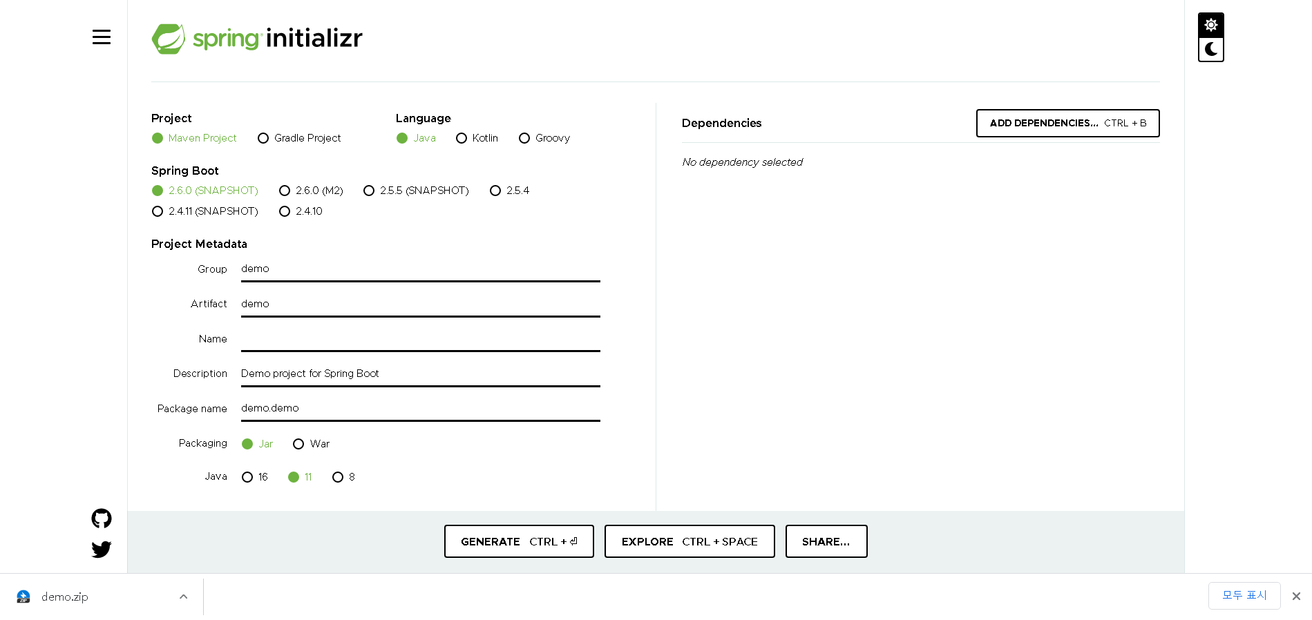Focus the Package name input field
Image resolution: width=1312 pixels, height=620 pixels.
pos(421,409)
